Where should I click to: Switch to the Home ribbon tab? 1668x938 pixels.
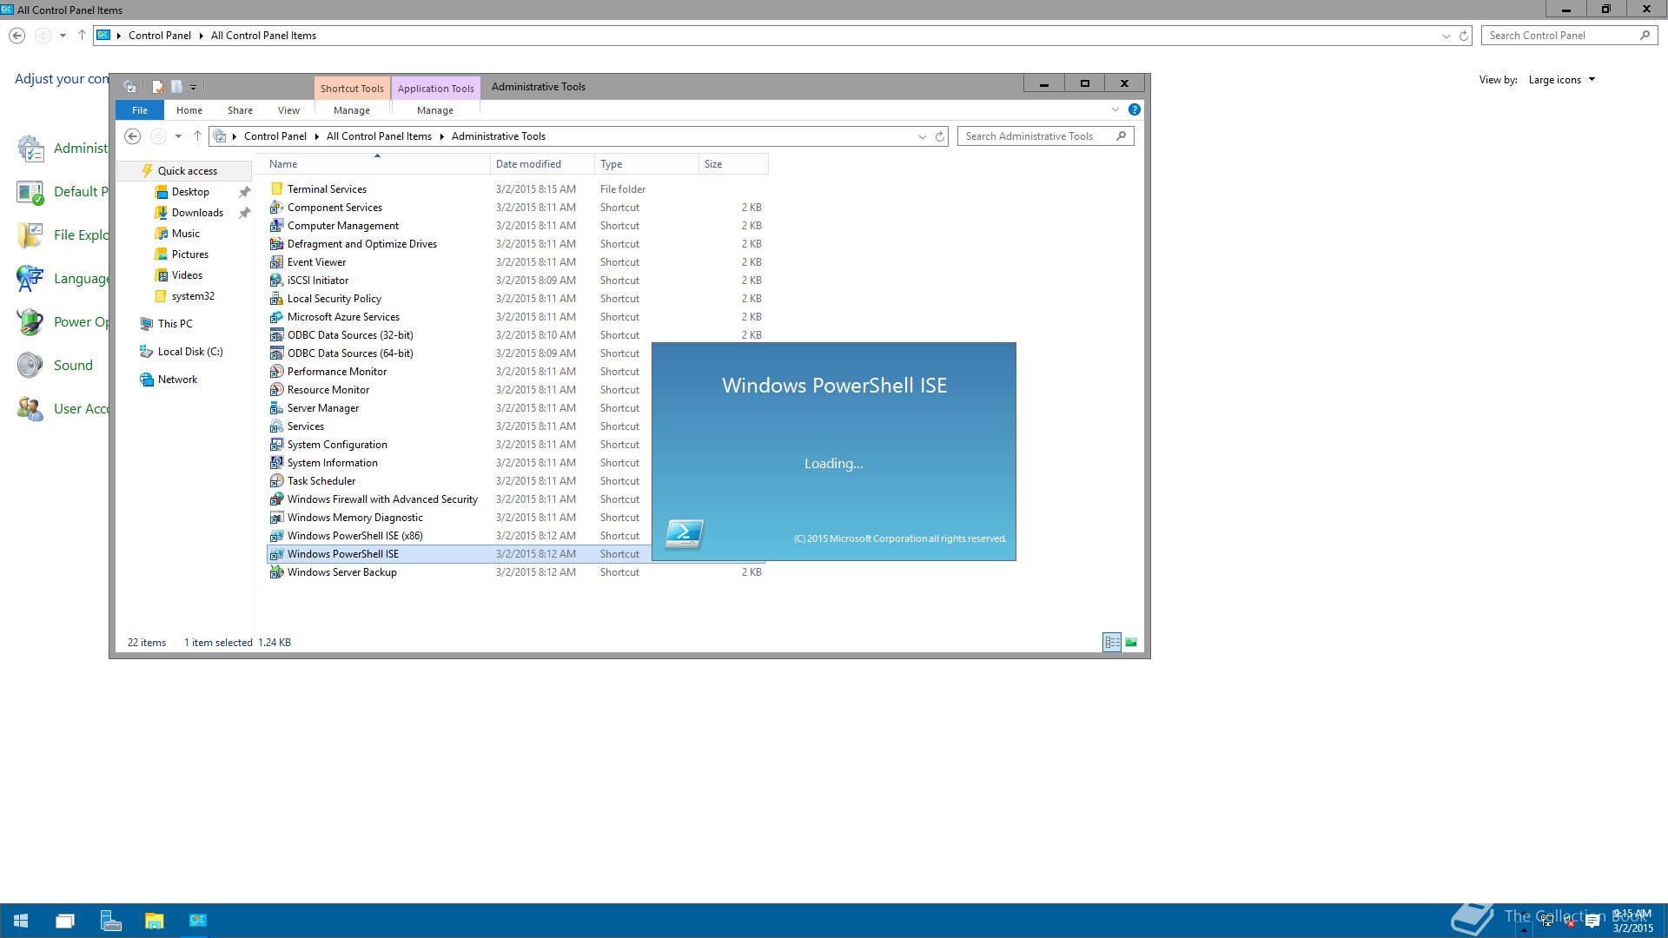tap(189, 110)
